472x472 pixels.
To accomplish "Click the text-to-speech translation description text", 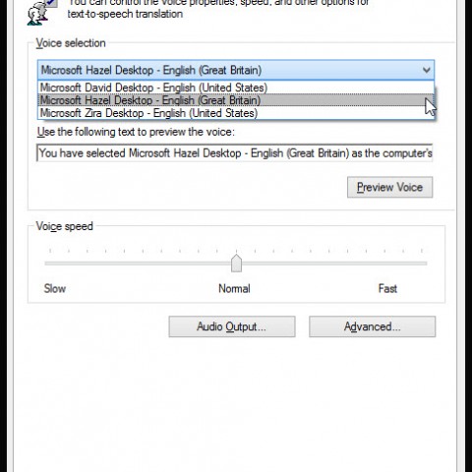I will pyautogui.click(x=125, y=14).
